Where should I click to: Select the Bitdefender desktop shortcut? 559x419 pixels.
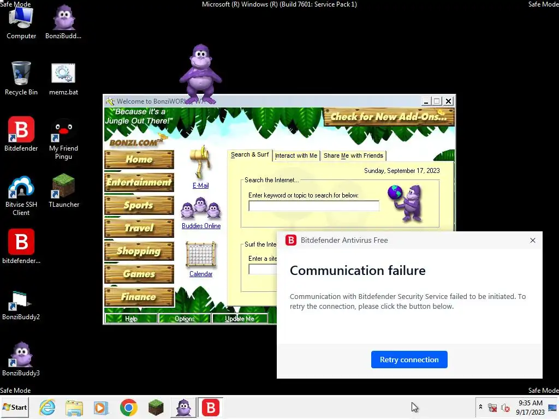pos(21,134)
